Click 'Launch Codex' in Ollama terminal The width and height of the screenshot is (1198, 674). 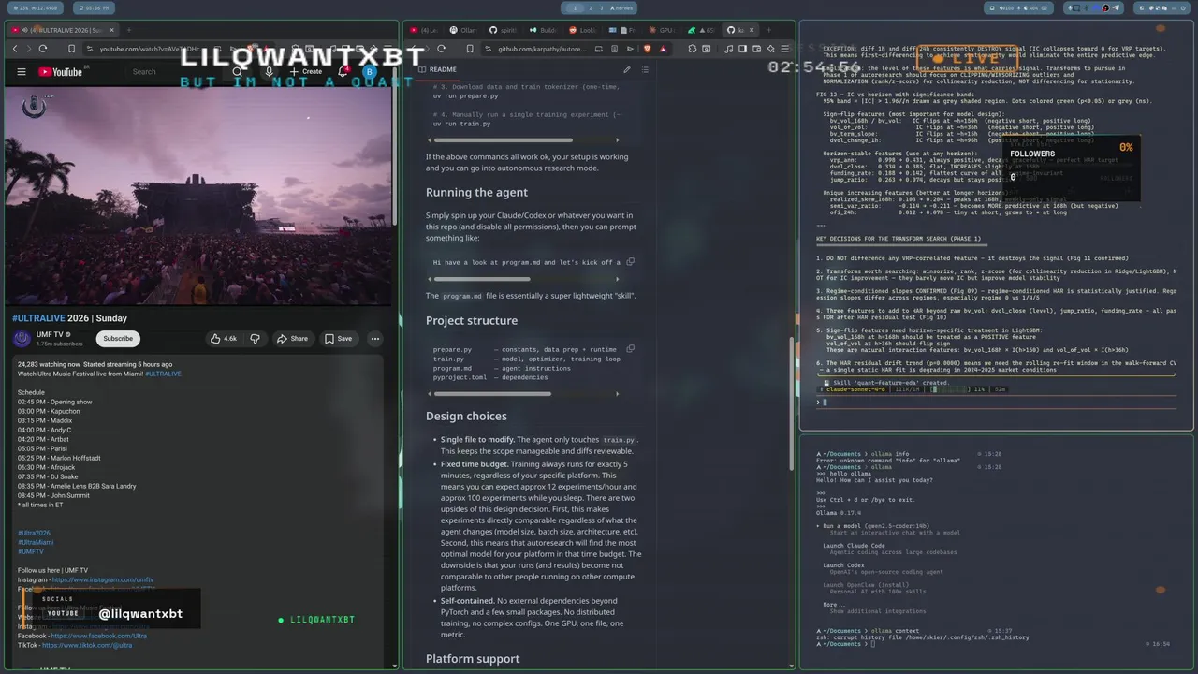(x=843, y=565)
